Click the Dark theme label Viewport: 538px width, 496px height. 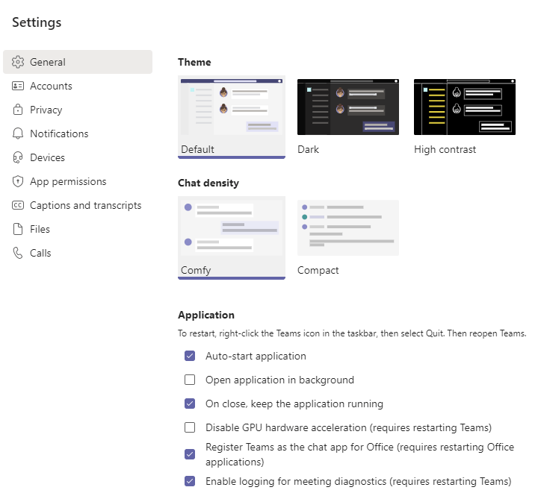[x=308, y=149]
